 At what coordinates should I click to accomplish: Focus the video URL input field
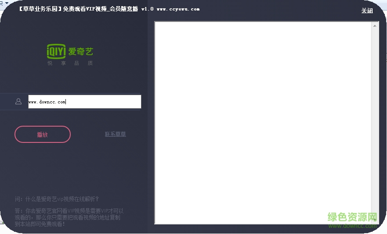click(x=85, y=102)
